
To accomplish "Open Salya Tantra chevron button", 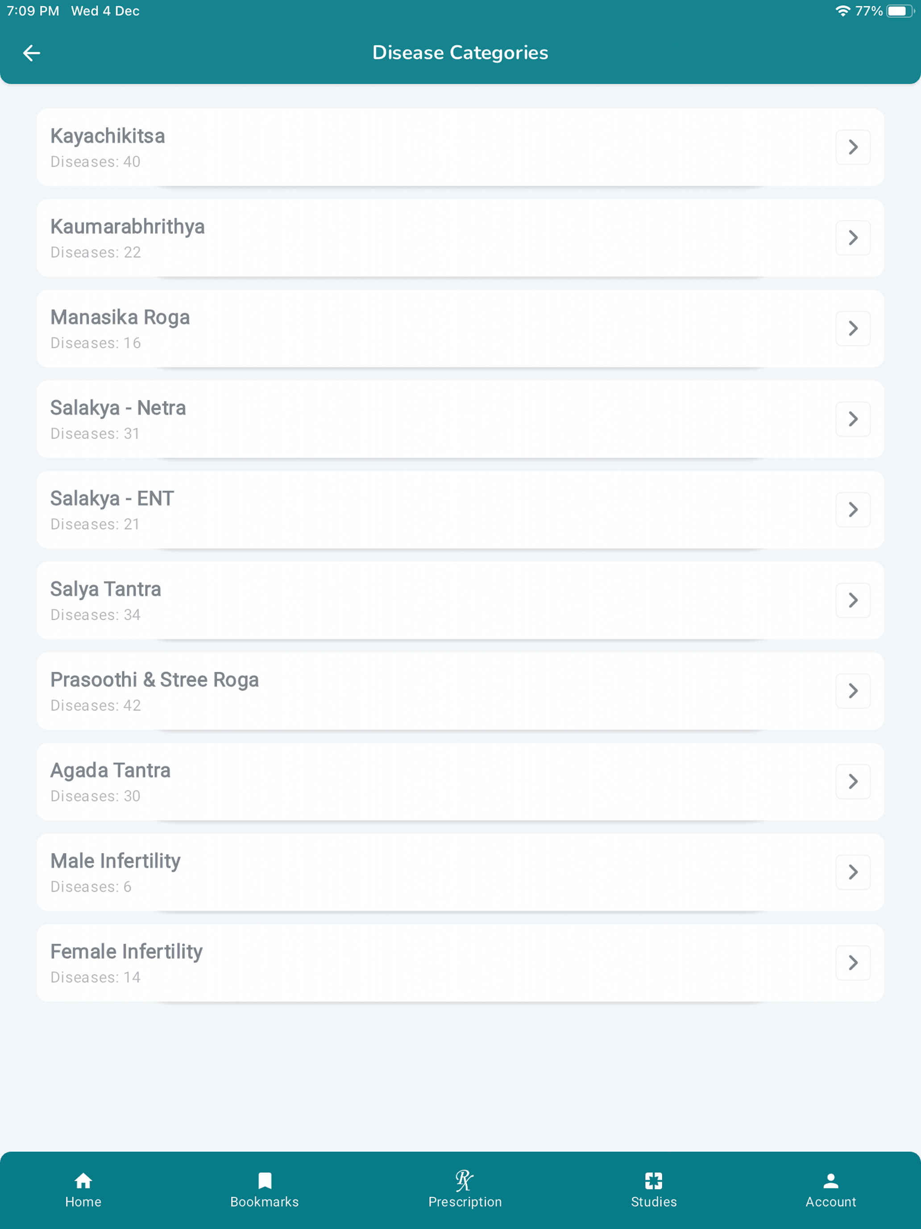I will 853,600.
